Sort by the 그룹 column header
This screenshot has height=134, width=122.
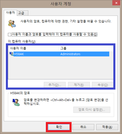point(84,48)
